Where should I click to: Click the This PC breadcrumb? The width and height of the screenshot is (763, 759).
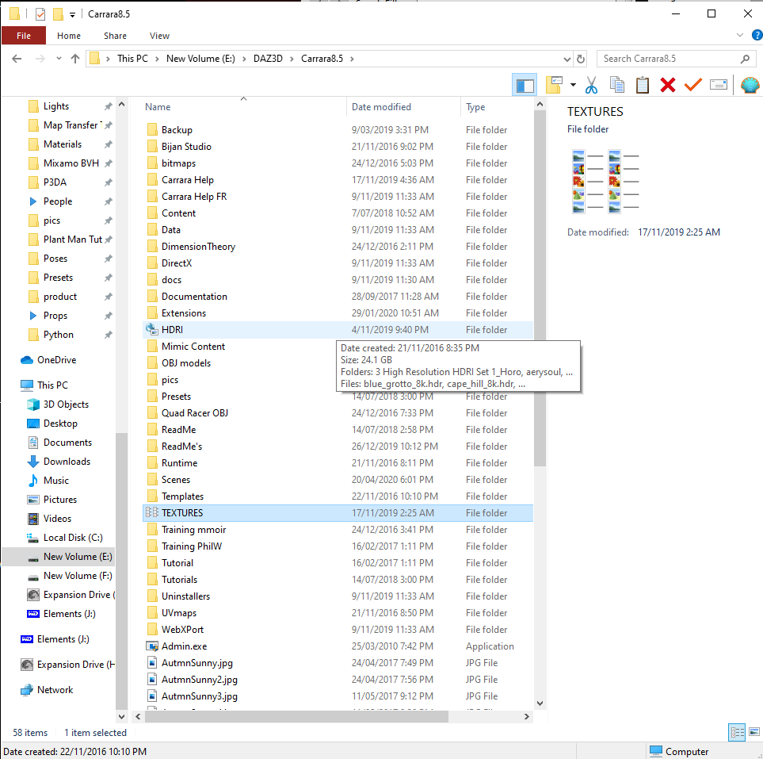click(132, 59)
